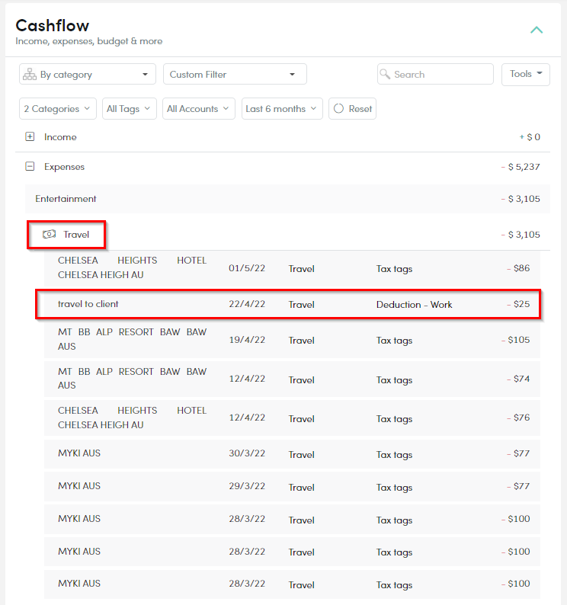Click Tax tags on the $76 Chelsea row
The height and width of the screenshot is (605, 567).
click(x=395, y=419)
